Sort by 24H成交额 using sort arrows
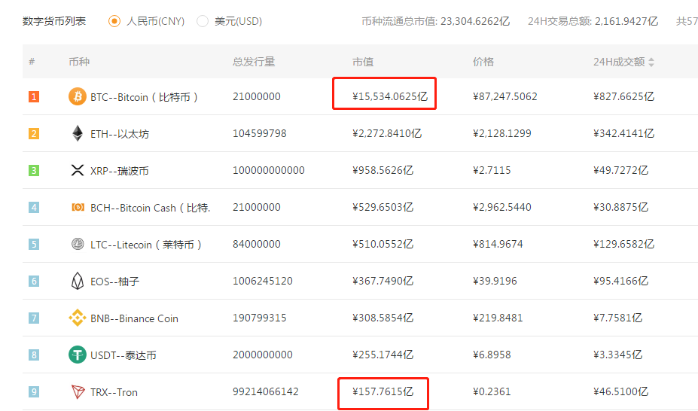This screenshot has height=411, width=698. coord(651,62)
